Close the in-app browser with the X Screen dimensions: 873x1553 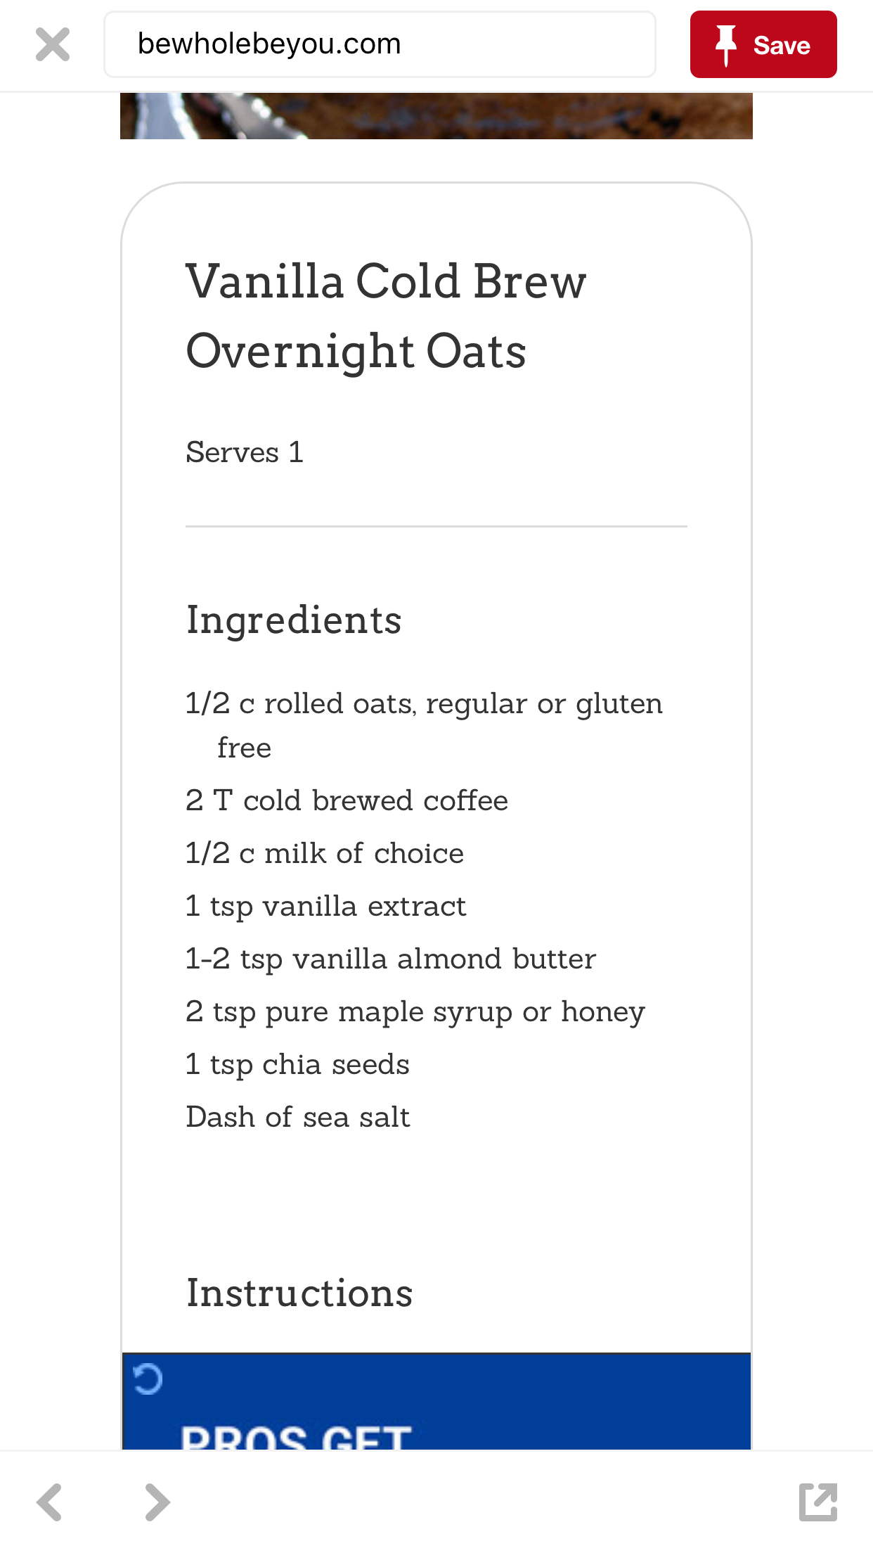pos(53,45)
